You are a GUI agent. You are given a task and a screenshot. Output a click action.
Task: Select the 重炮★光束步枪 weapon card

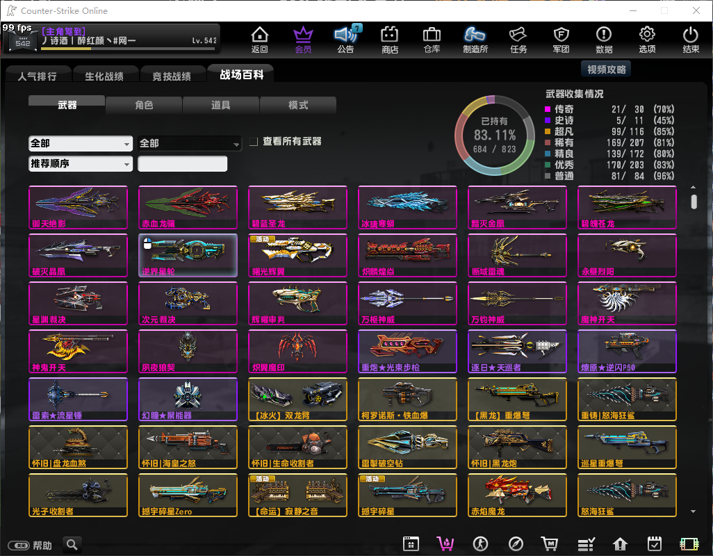click(407, 352)
